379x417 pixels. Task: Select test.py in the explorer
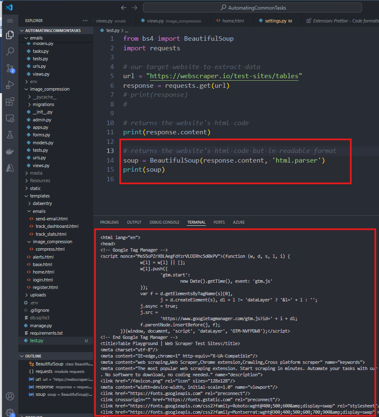[56, 341]
